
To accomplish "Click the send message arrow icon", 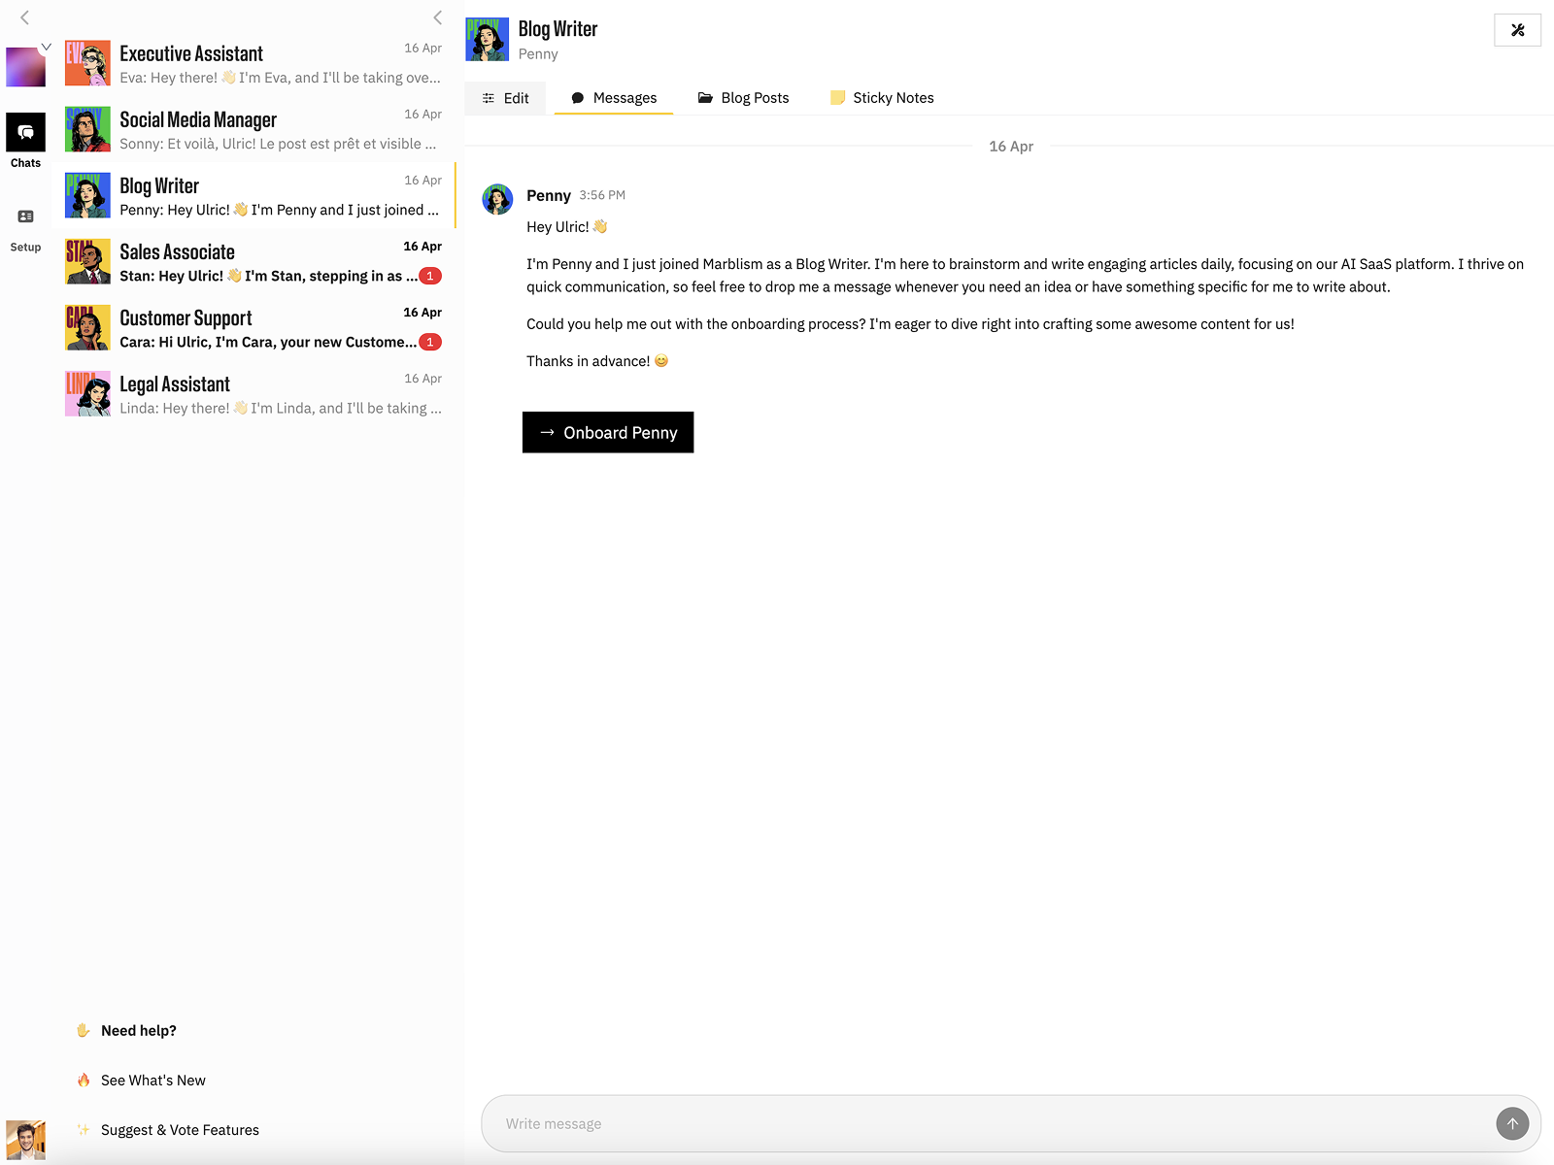I will point(1511,1123).
